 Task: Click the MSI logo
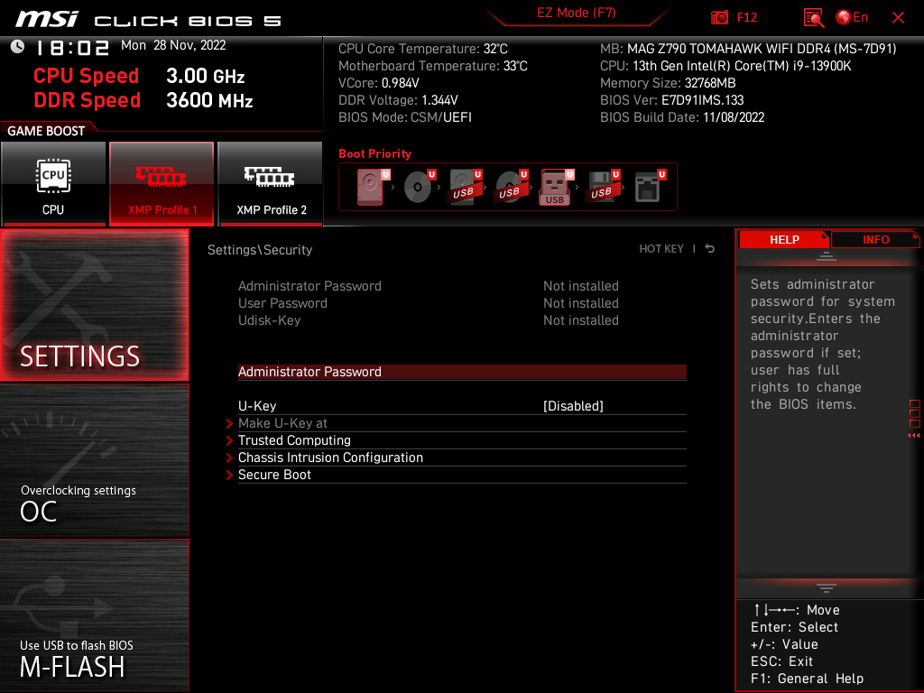pyautogui.click(x=47, y=19)
